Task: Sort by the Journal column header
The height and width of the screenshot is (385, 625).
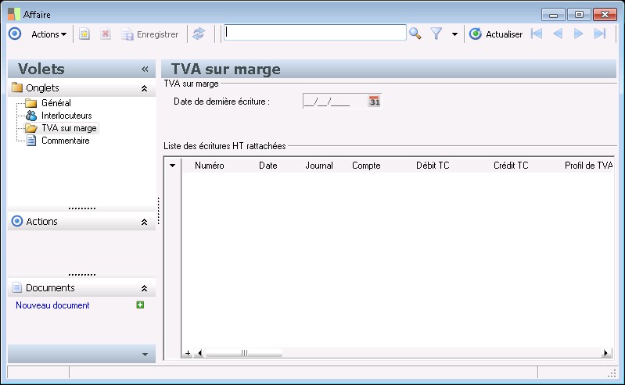Action: pos(319,166)
